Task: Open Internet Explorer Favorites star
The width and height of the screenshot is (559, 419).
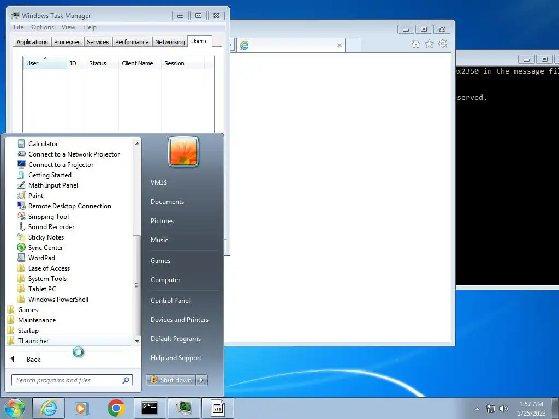Action: click(x=429, y=44)
